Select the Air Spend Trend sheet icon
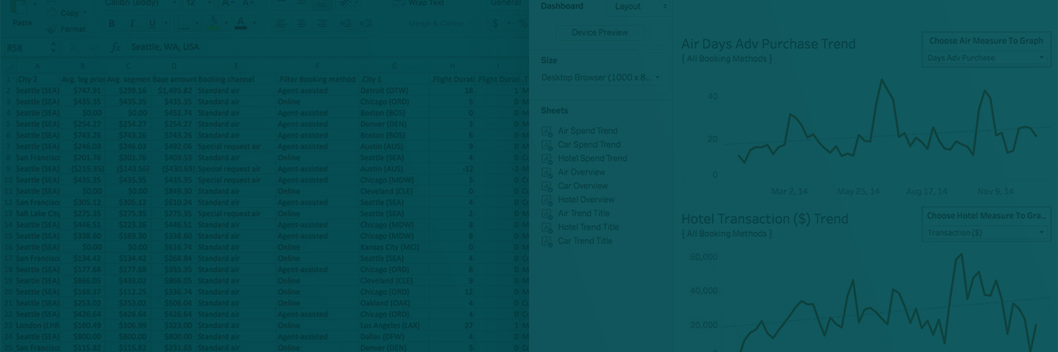Viewport: 1058px width, 352px height. pyautogui.click(x=547, y=132)
